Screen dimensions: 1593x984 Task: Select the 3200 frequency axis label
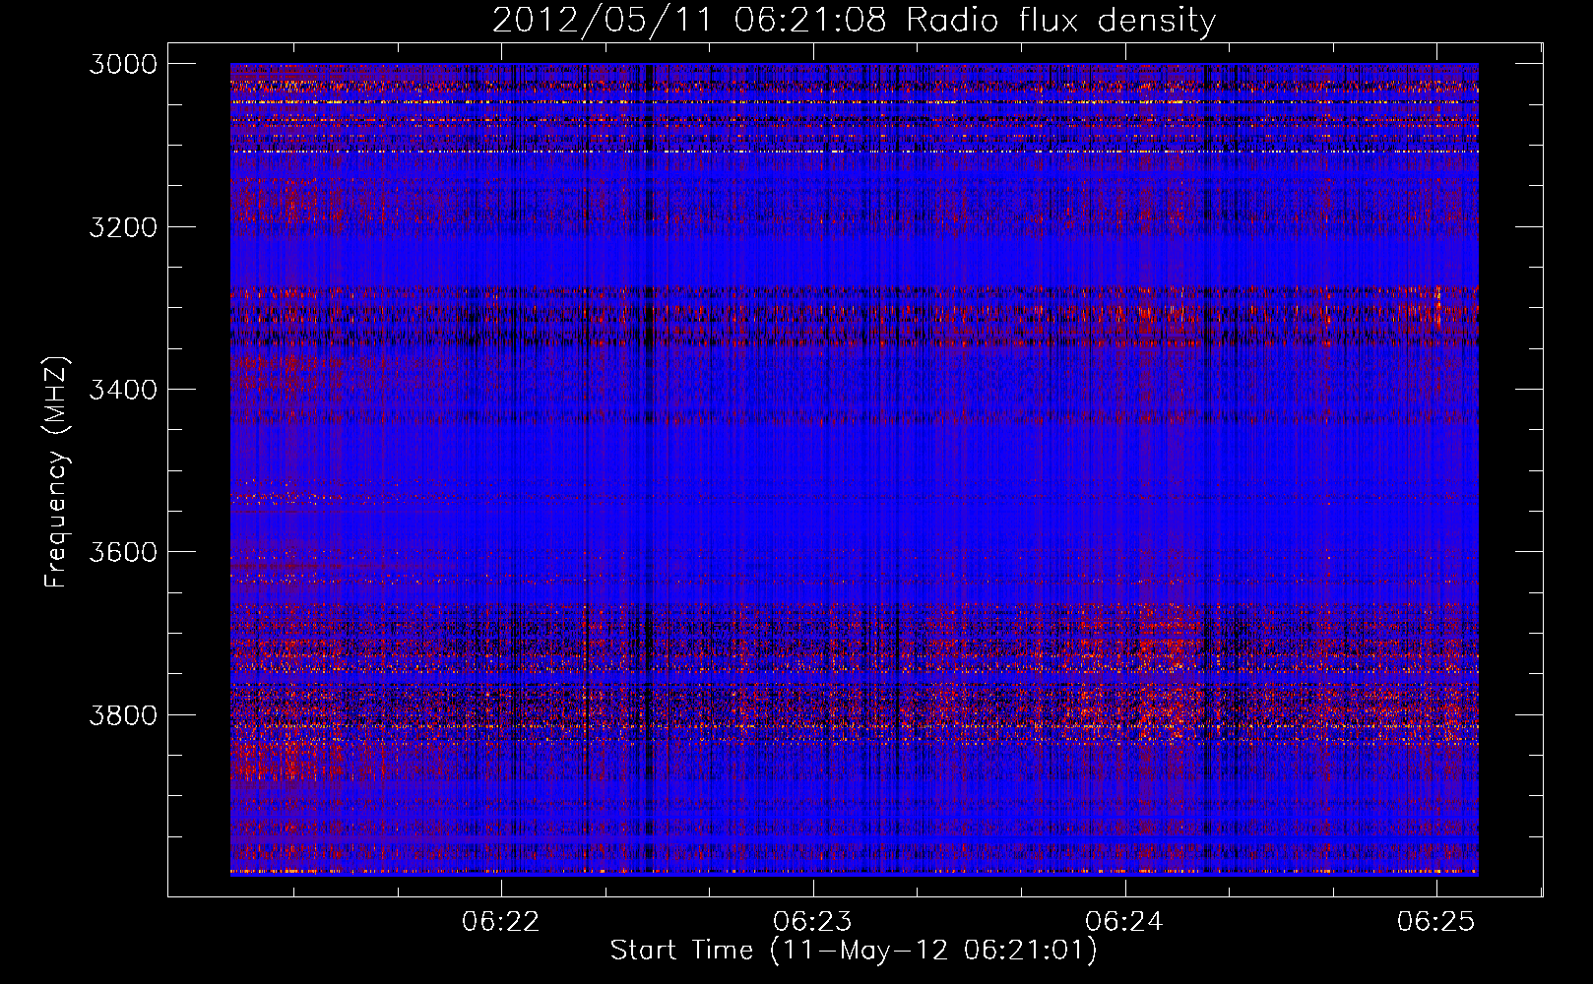pyautogui.click(x=123, y=226)
